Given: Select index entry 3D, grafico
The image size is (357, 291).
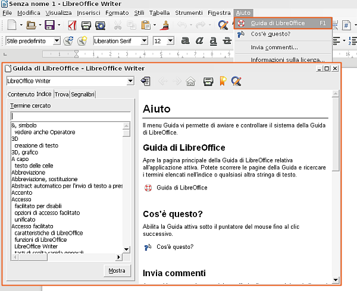Looking at the screenshot, I should pos(25,152).
